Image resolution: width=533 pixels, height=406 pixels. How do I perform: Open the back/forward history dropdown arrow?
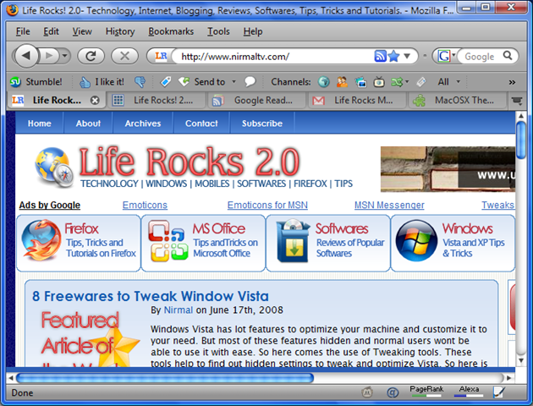click(64, 55)
